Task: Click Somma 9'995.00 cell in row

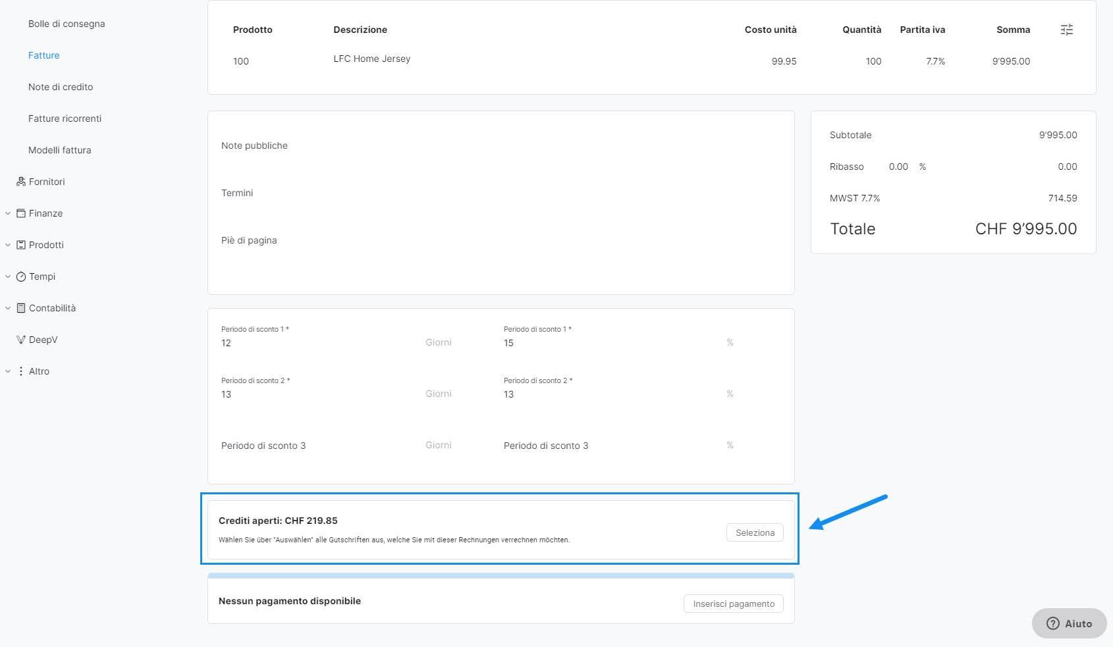Action: (1011, 61)
